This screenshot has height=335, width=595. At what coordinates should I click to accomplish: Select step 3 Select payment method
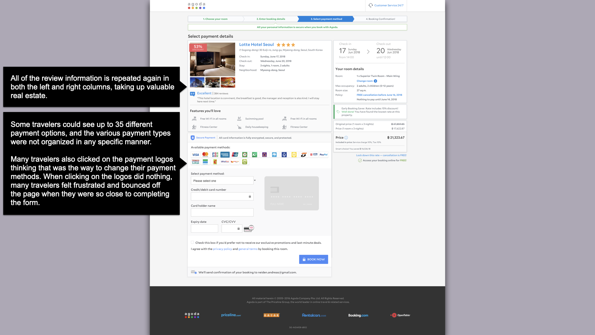pos(326,19)
